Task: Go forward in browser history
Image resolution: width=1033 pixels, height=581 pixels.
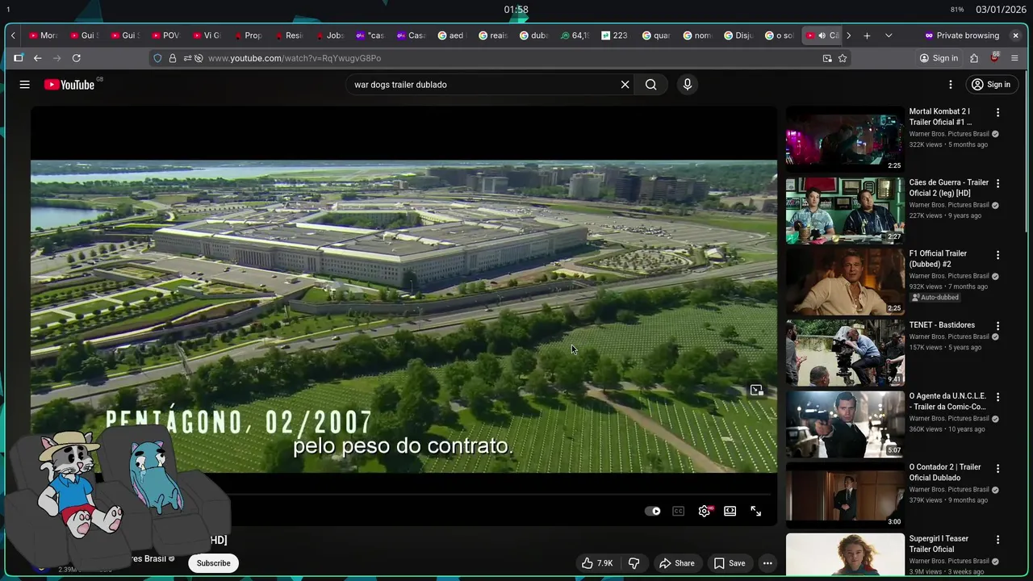Action: [x=56, y=58]
